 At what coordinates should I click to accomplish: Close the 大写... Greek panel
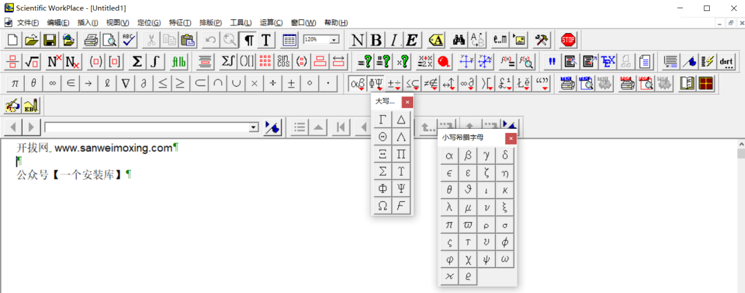[x=407, y=101]
